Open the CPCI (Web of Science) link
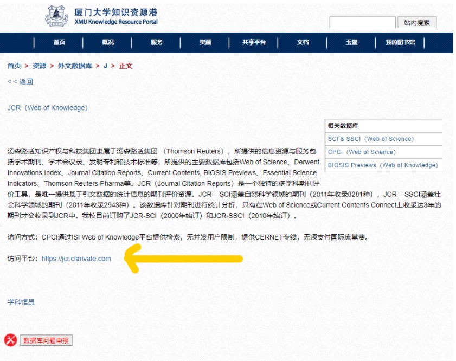The height and width of the screenshot is (361, 456). 362,152
